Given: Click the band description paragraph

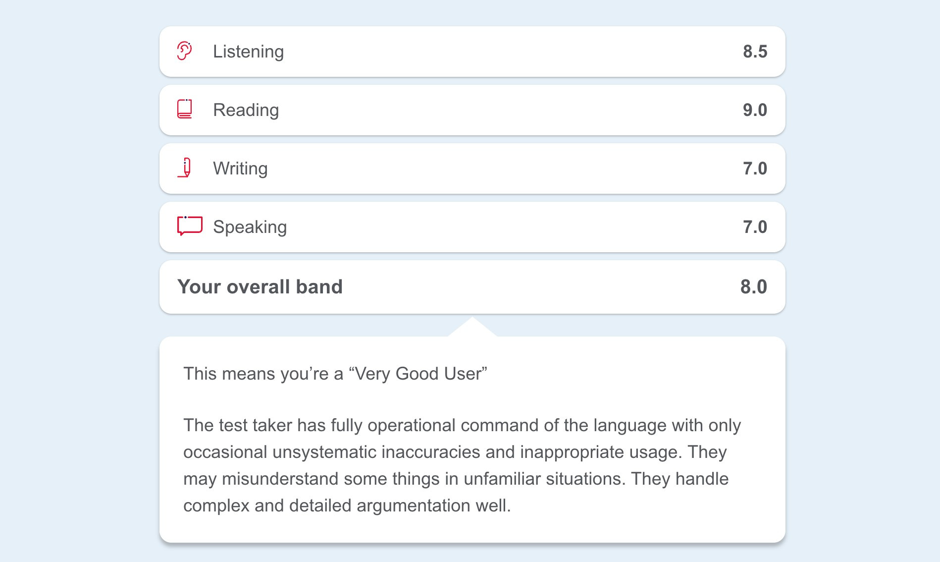Looking at the screenshot, I should pos(462,465).
